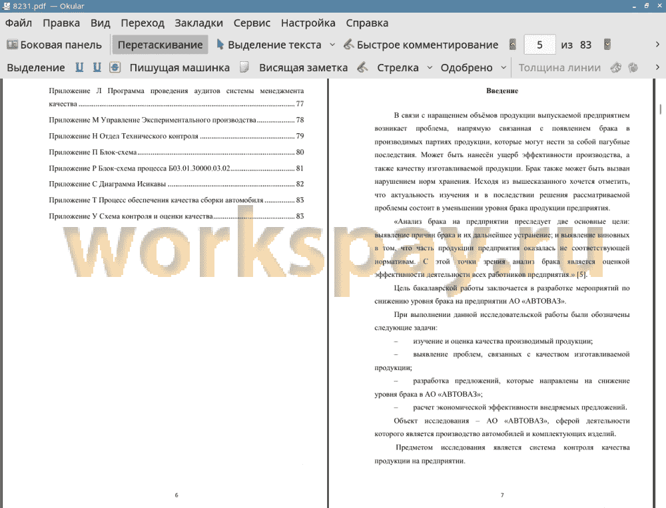Viewport: 666px width, 508px height.
Task: Go to next page arrow icon
Action: point(607,45)
